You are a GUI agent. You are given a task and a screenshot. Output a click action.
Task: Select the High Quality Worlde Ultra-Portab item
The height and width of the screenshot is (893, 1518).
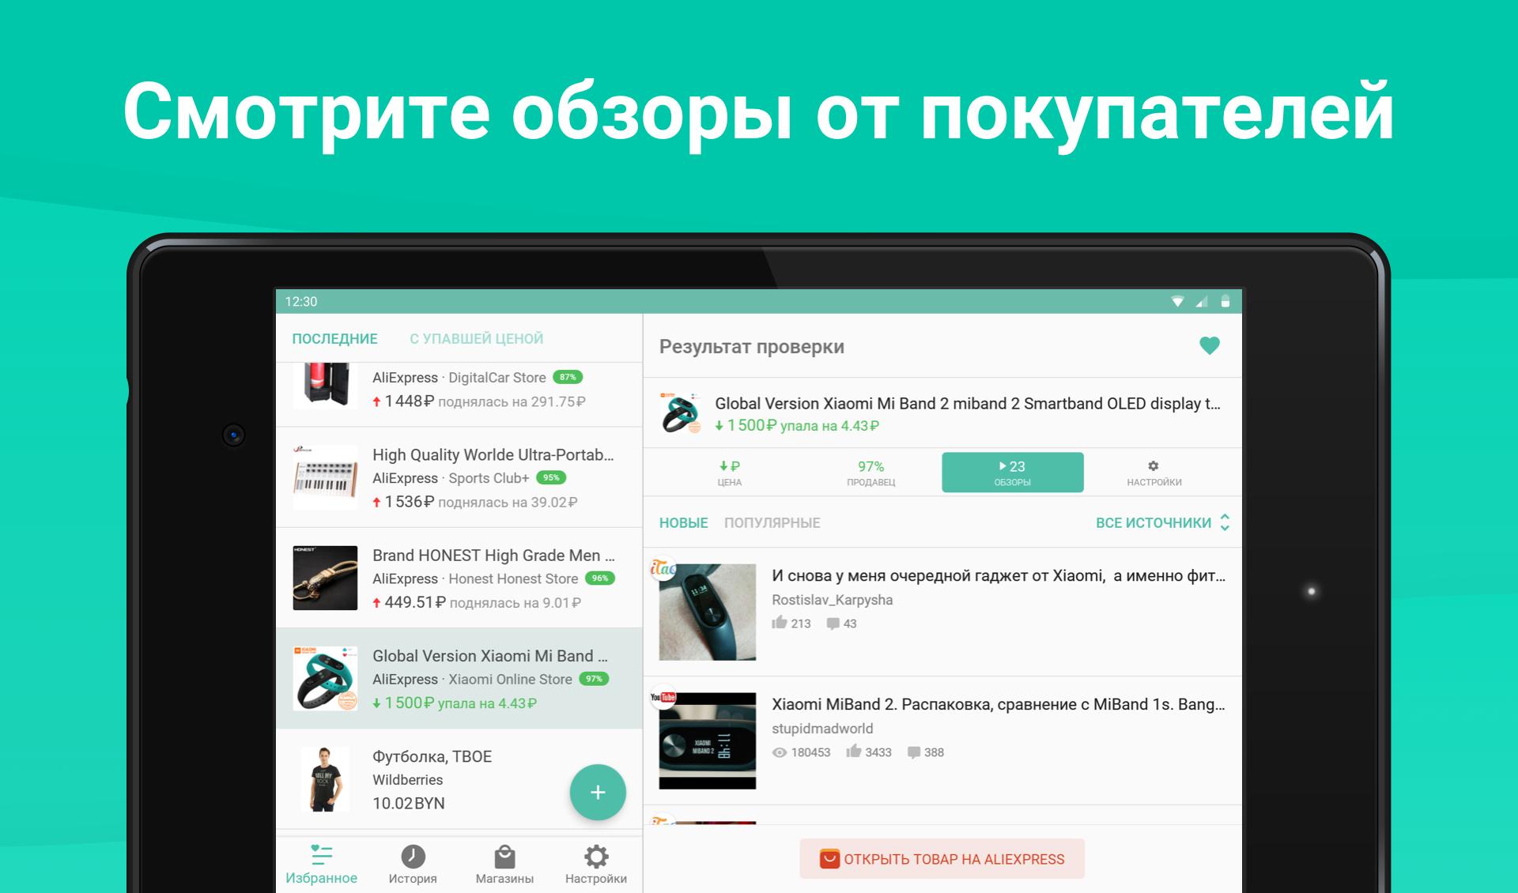[x=459, y=477]
